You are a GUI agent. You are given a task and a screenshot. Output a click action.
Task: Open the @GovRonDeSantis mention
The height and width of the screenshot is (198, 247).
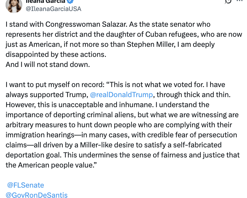pyautogui.click(x=37, y=195)
